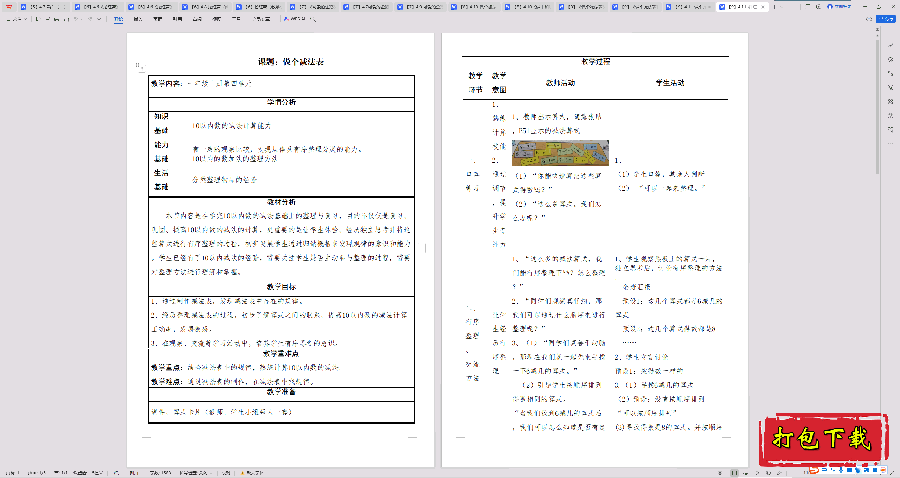Click the table move handle at top-left
The width and height of the screenshot is (900, 478).
142,69
